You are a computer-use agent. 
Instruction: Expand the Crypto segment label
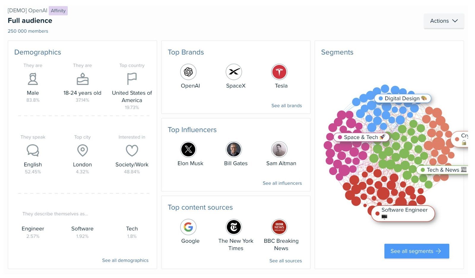[462, 139]
